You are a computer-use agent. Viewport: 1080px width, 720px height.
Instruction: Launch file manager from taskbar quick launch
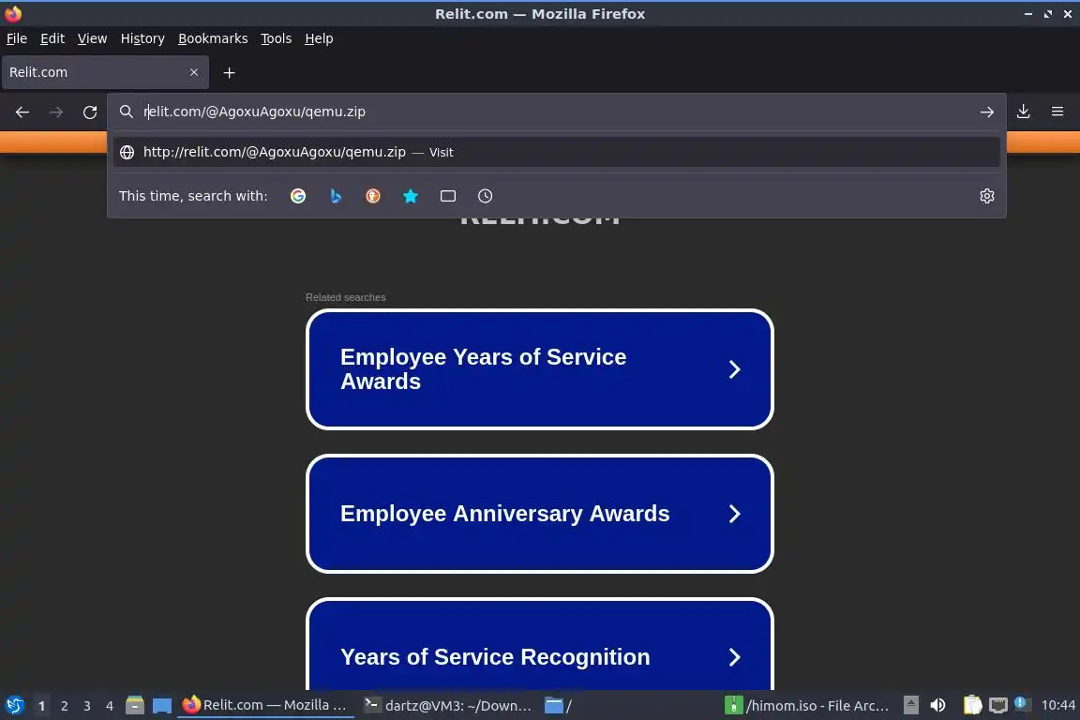[135, 706]
